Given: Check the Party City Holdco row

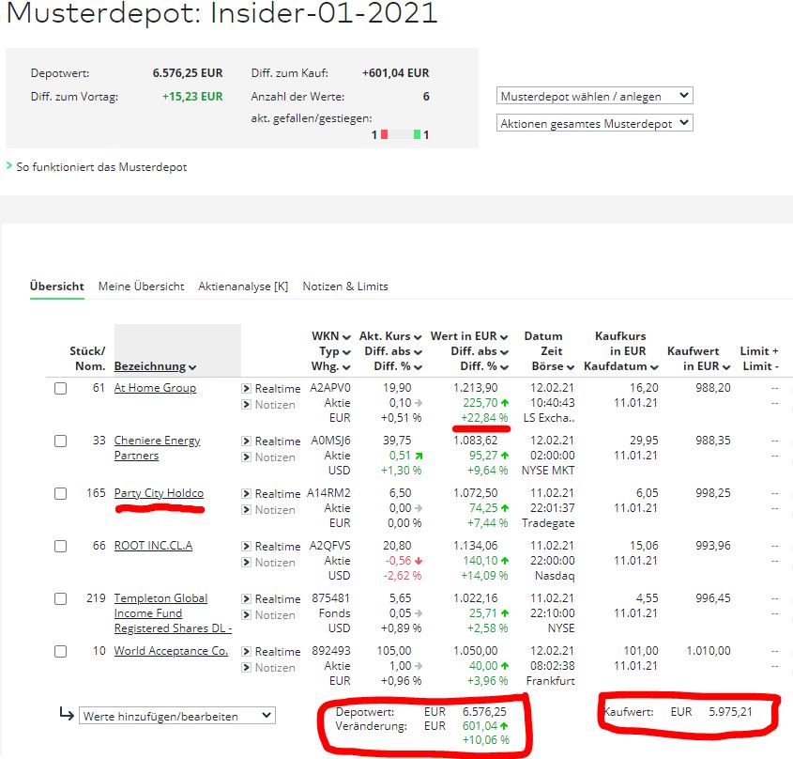Looking at the screenshot, I should click(61, 494).
